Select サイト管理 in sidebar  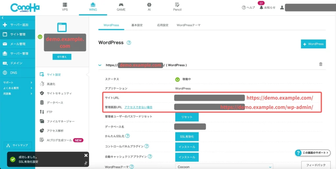click(18, 34)
